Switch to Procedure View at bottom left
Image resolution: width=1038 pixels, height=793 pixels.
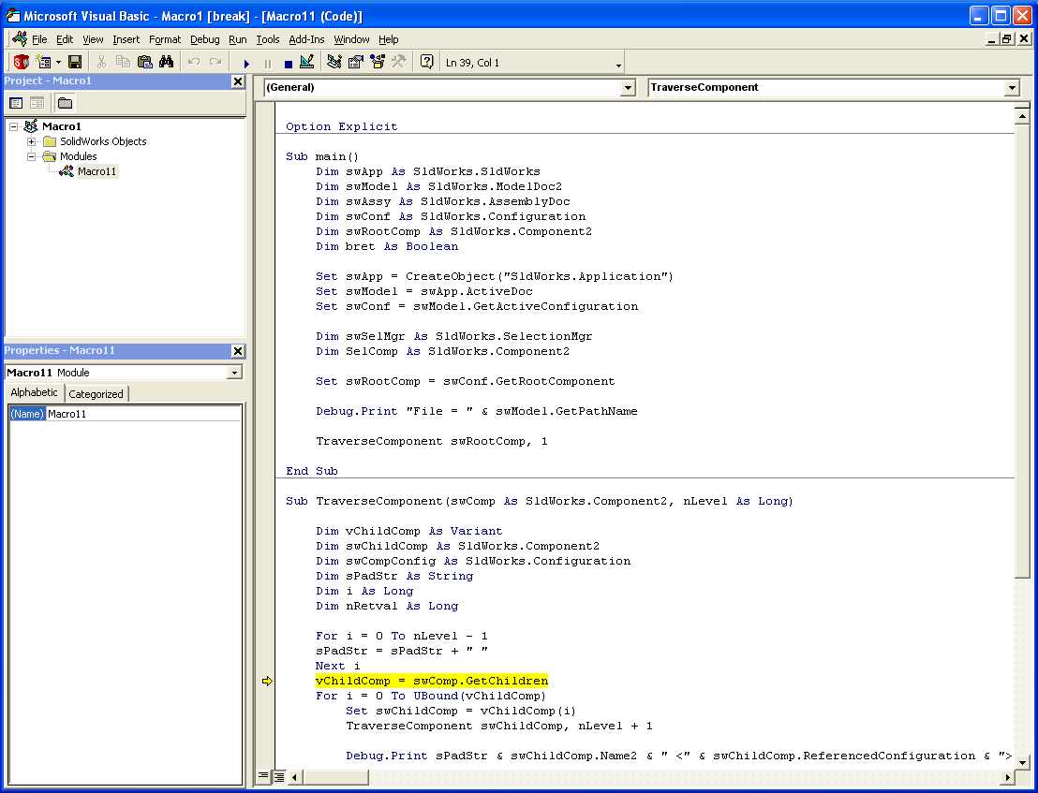point(264,776)
